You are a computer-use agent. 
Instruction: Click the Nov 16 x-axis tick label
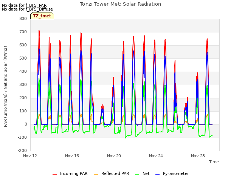coord(72,156)
